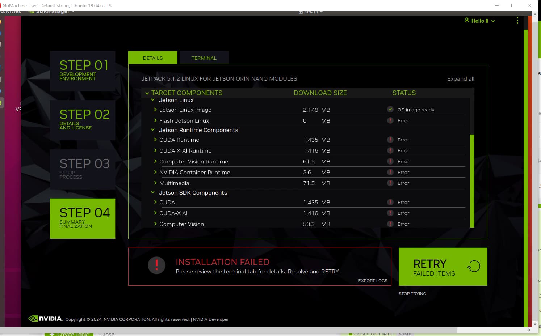The width and height of the screenshot is (541, 336).
Task: Collapse the Jetson SDK Components section
Action: [x=152, y=192]
